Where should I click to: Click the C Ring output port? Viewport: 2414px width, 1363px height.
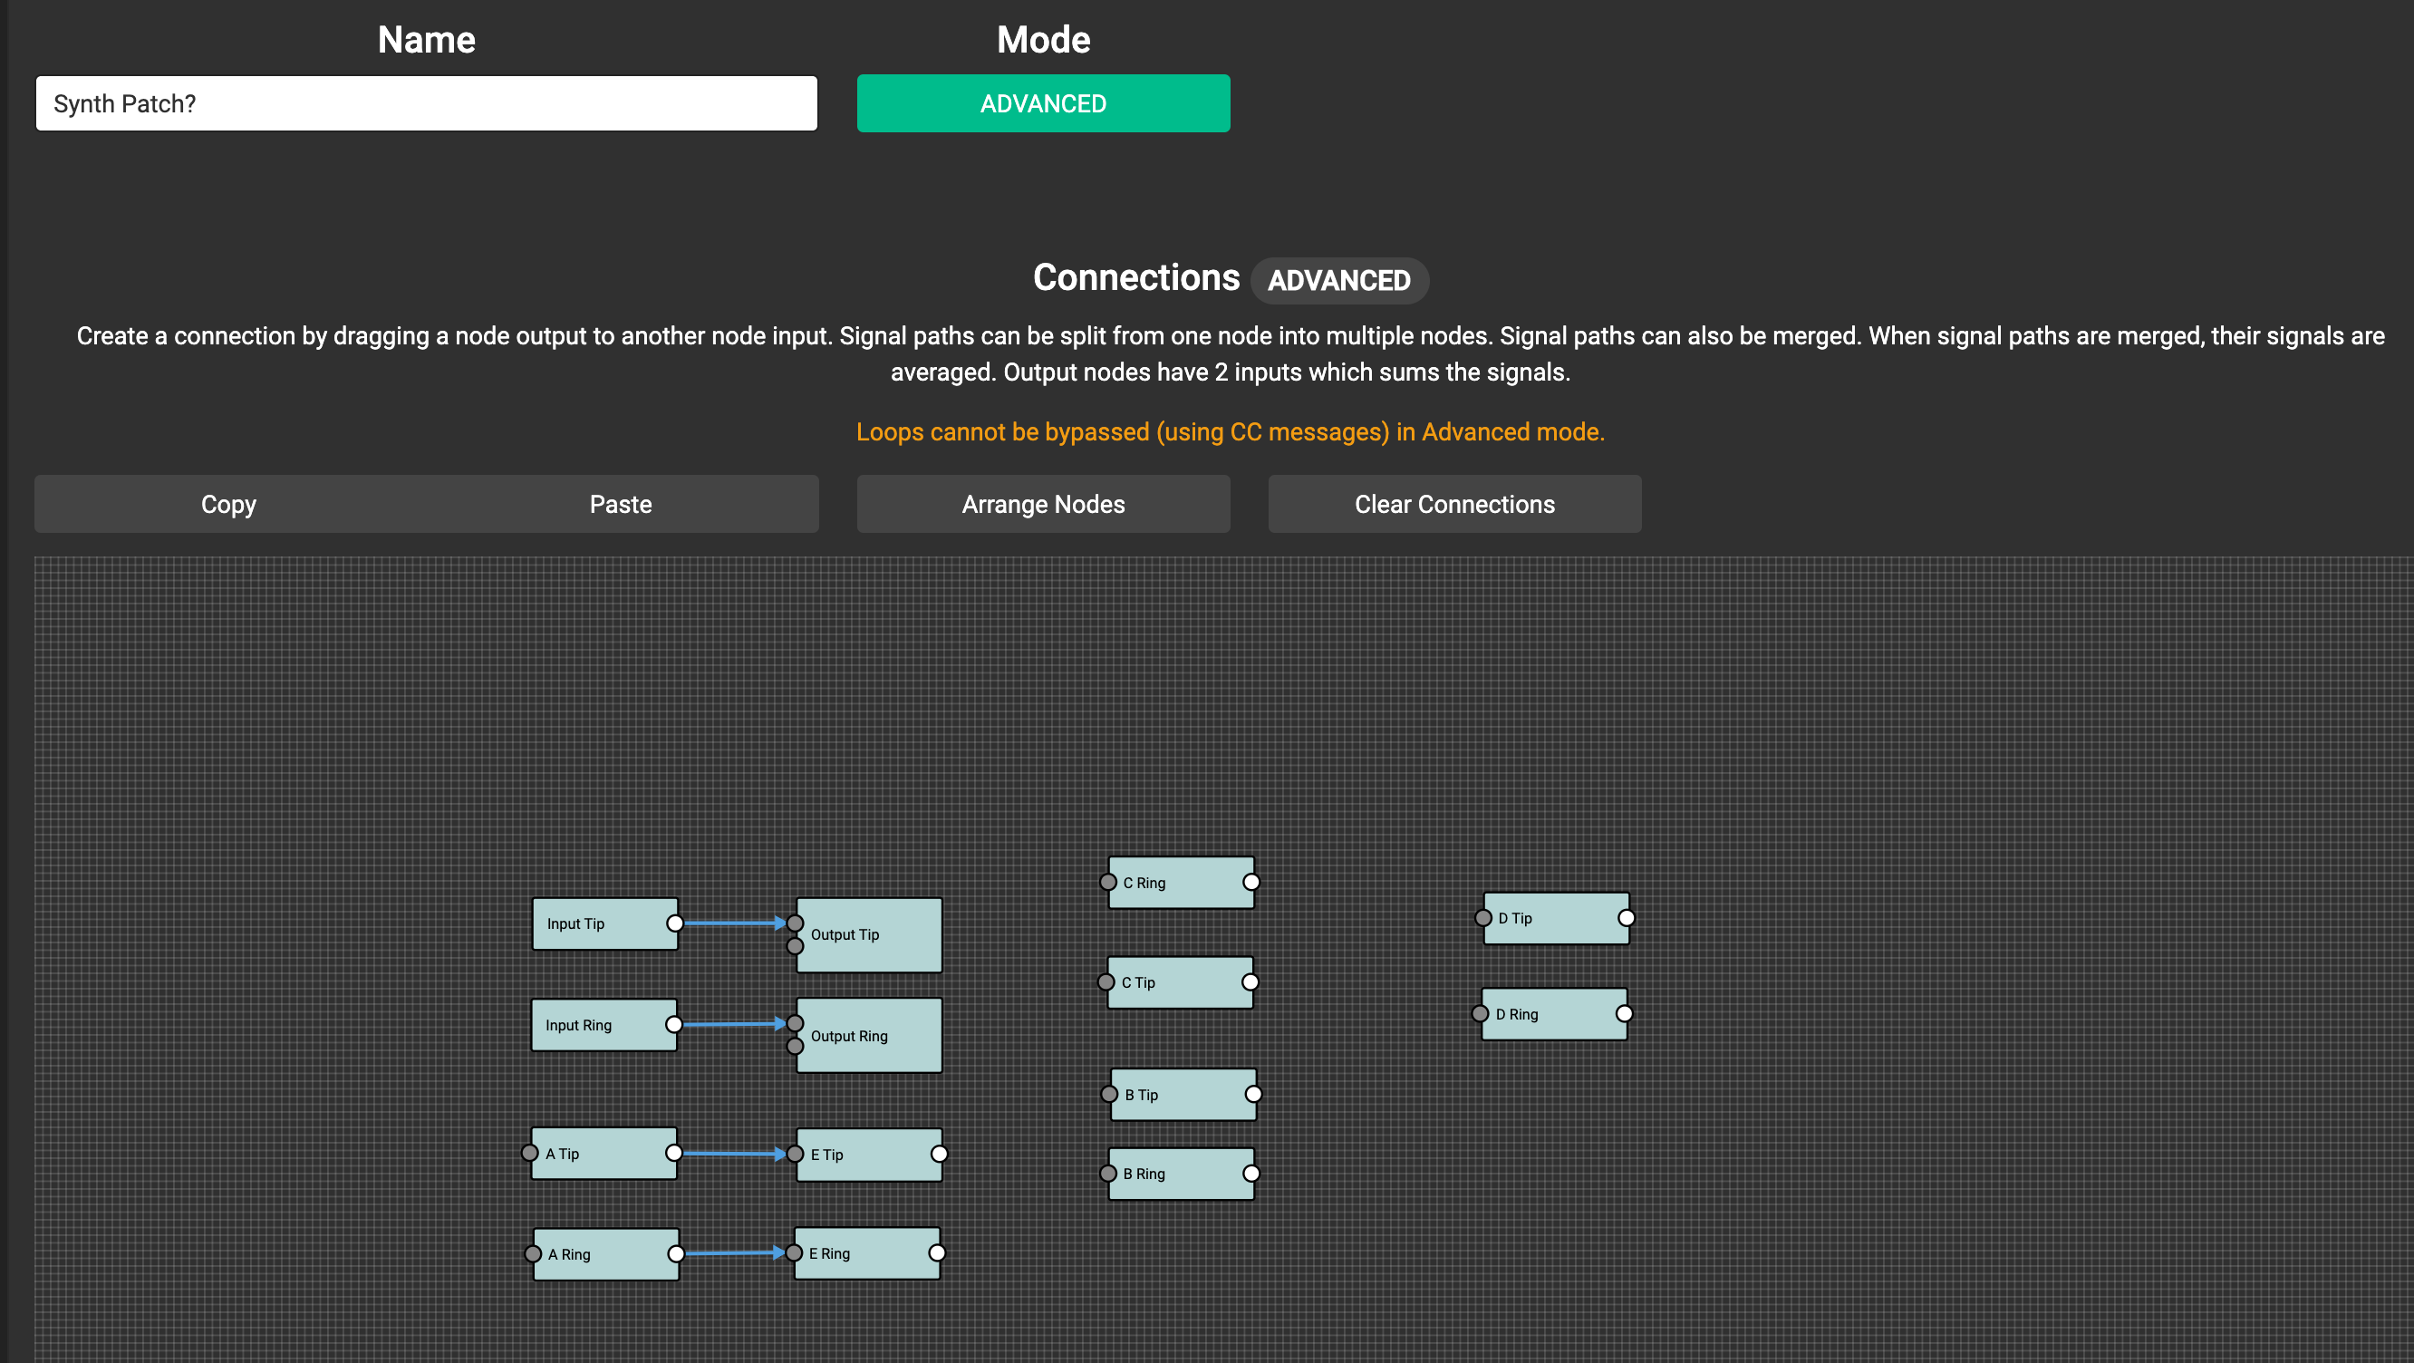point(1251,882)
